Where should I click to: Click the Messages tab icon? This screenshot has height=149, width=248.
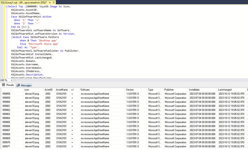(19, 85)
